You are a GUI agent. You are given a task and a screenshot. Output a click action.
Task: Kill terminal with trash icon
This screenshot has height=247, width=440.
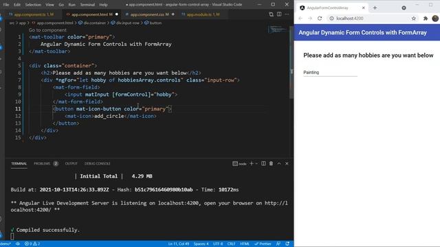tap(271, 163)
